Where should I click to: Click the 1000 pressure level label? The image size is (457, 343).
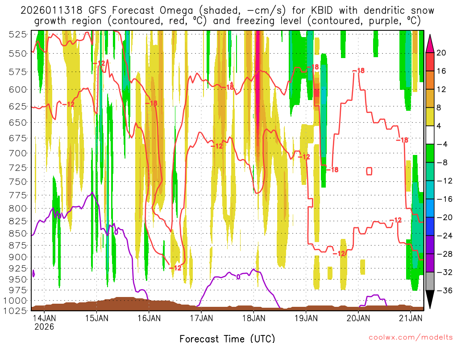(16, 301)
